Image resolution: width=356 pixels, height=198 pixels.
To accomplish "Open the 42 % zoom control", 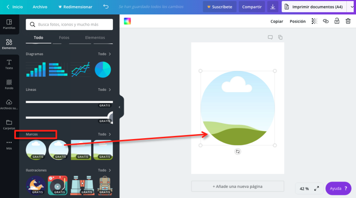I will [x=304, y=189].
